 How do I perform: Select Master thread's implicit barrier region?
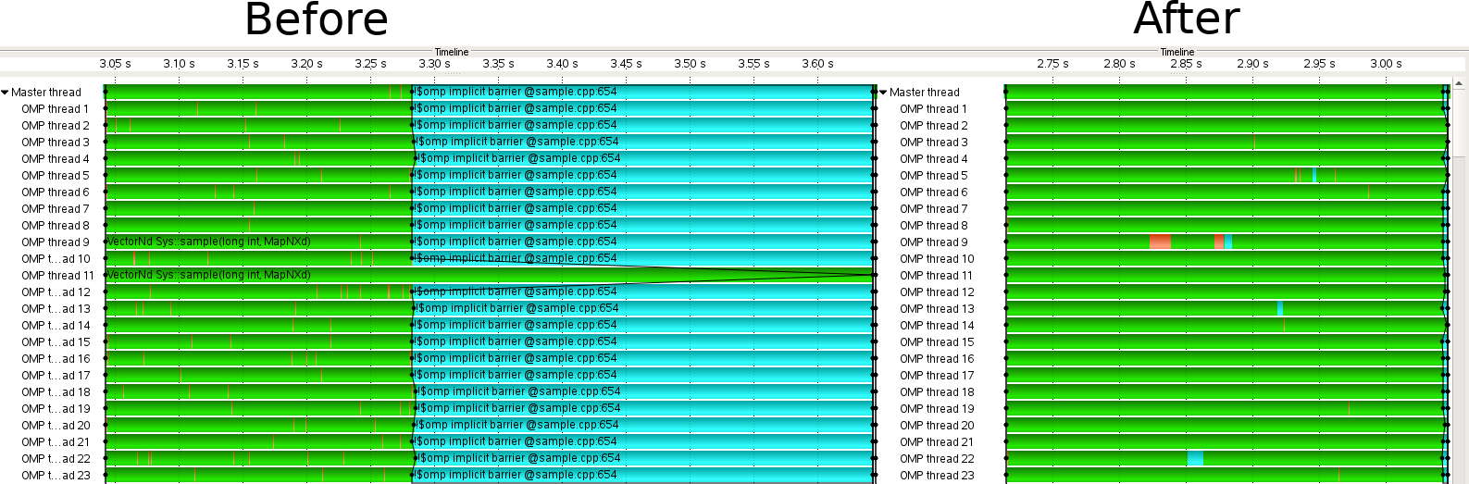click(648, 92)
